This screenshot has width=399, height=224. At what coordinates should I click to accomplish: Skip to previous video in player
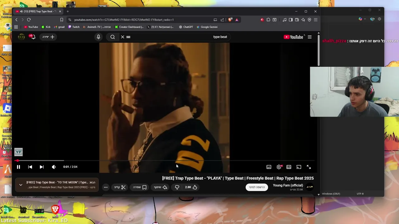click(30, 167)
